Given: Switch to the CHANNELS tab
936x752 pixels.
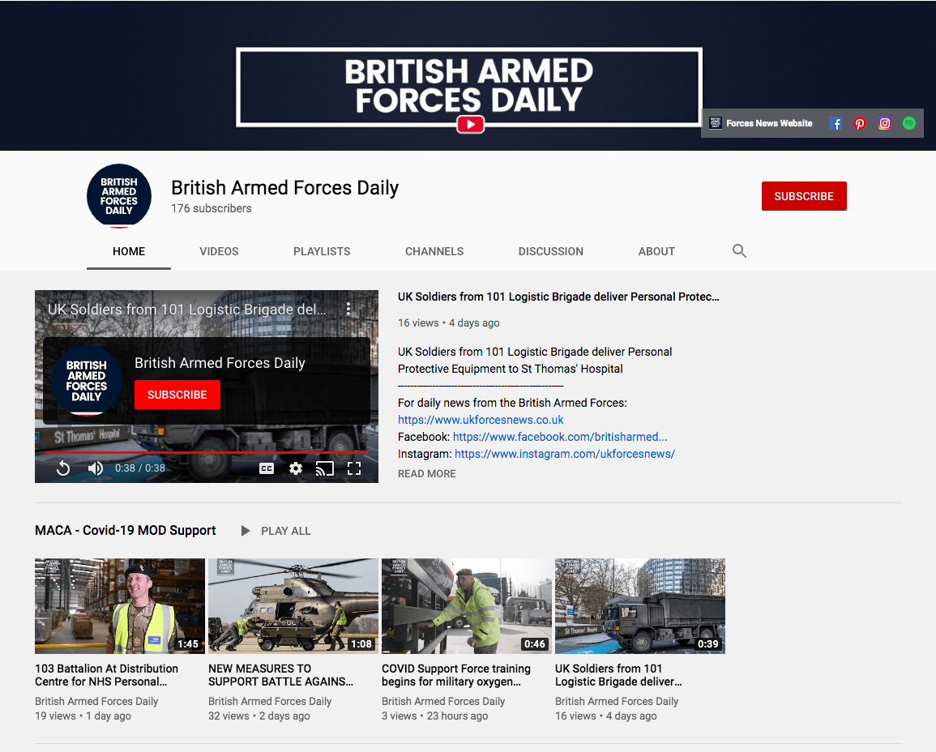Looking at the screenshot, I should tap(434, 251).
